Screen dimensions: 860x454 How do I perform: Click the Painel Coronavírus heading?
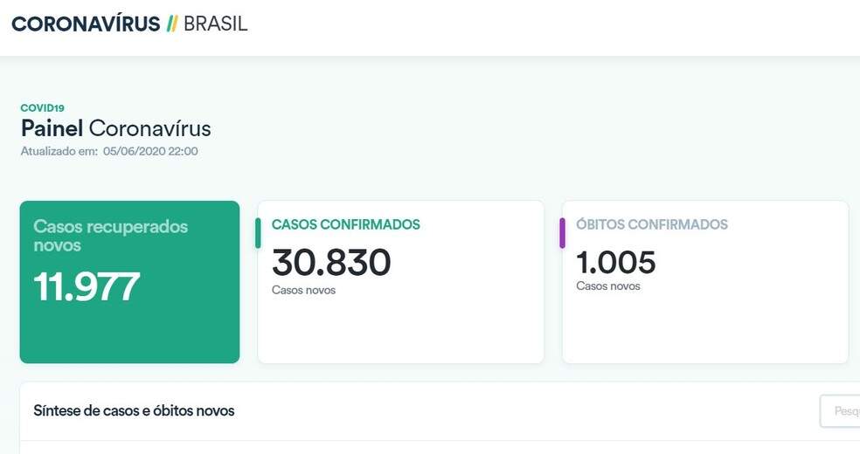[115, 128]
